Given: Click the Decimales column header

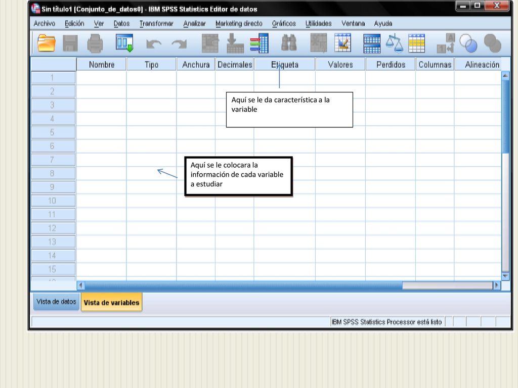Looking at the screenshot, I should click(x=235, y=65).
